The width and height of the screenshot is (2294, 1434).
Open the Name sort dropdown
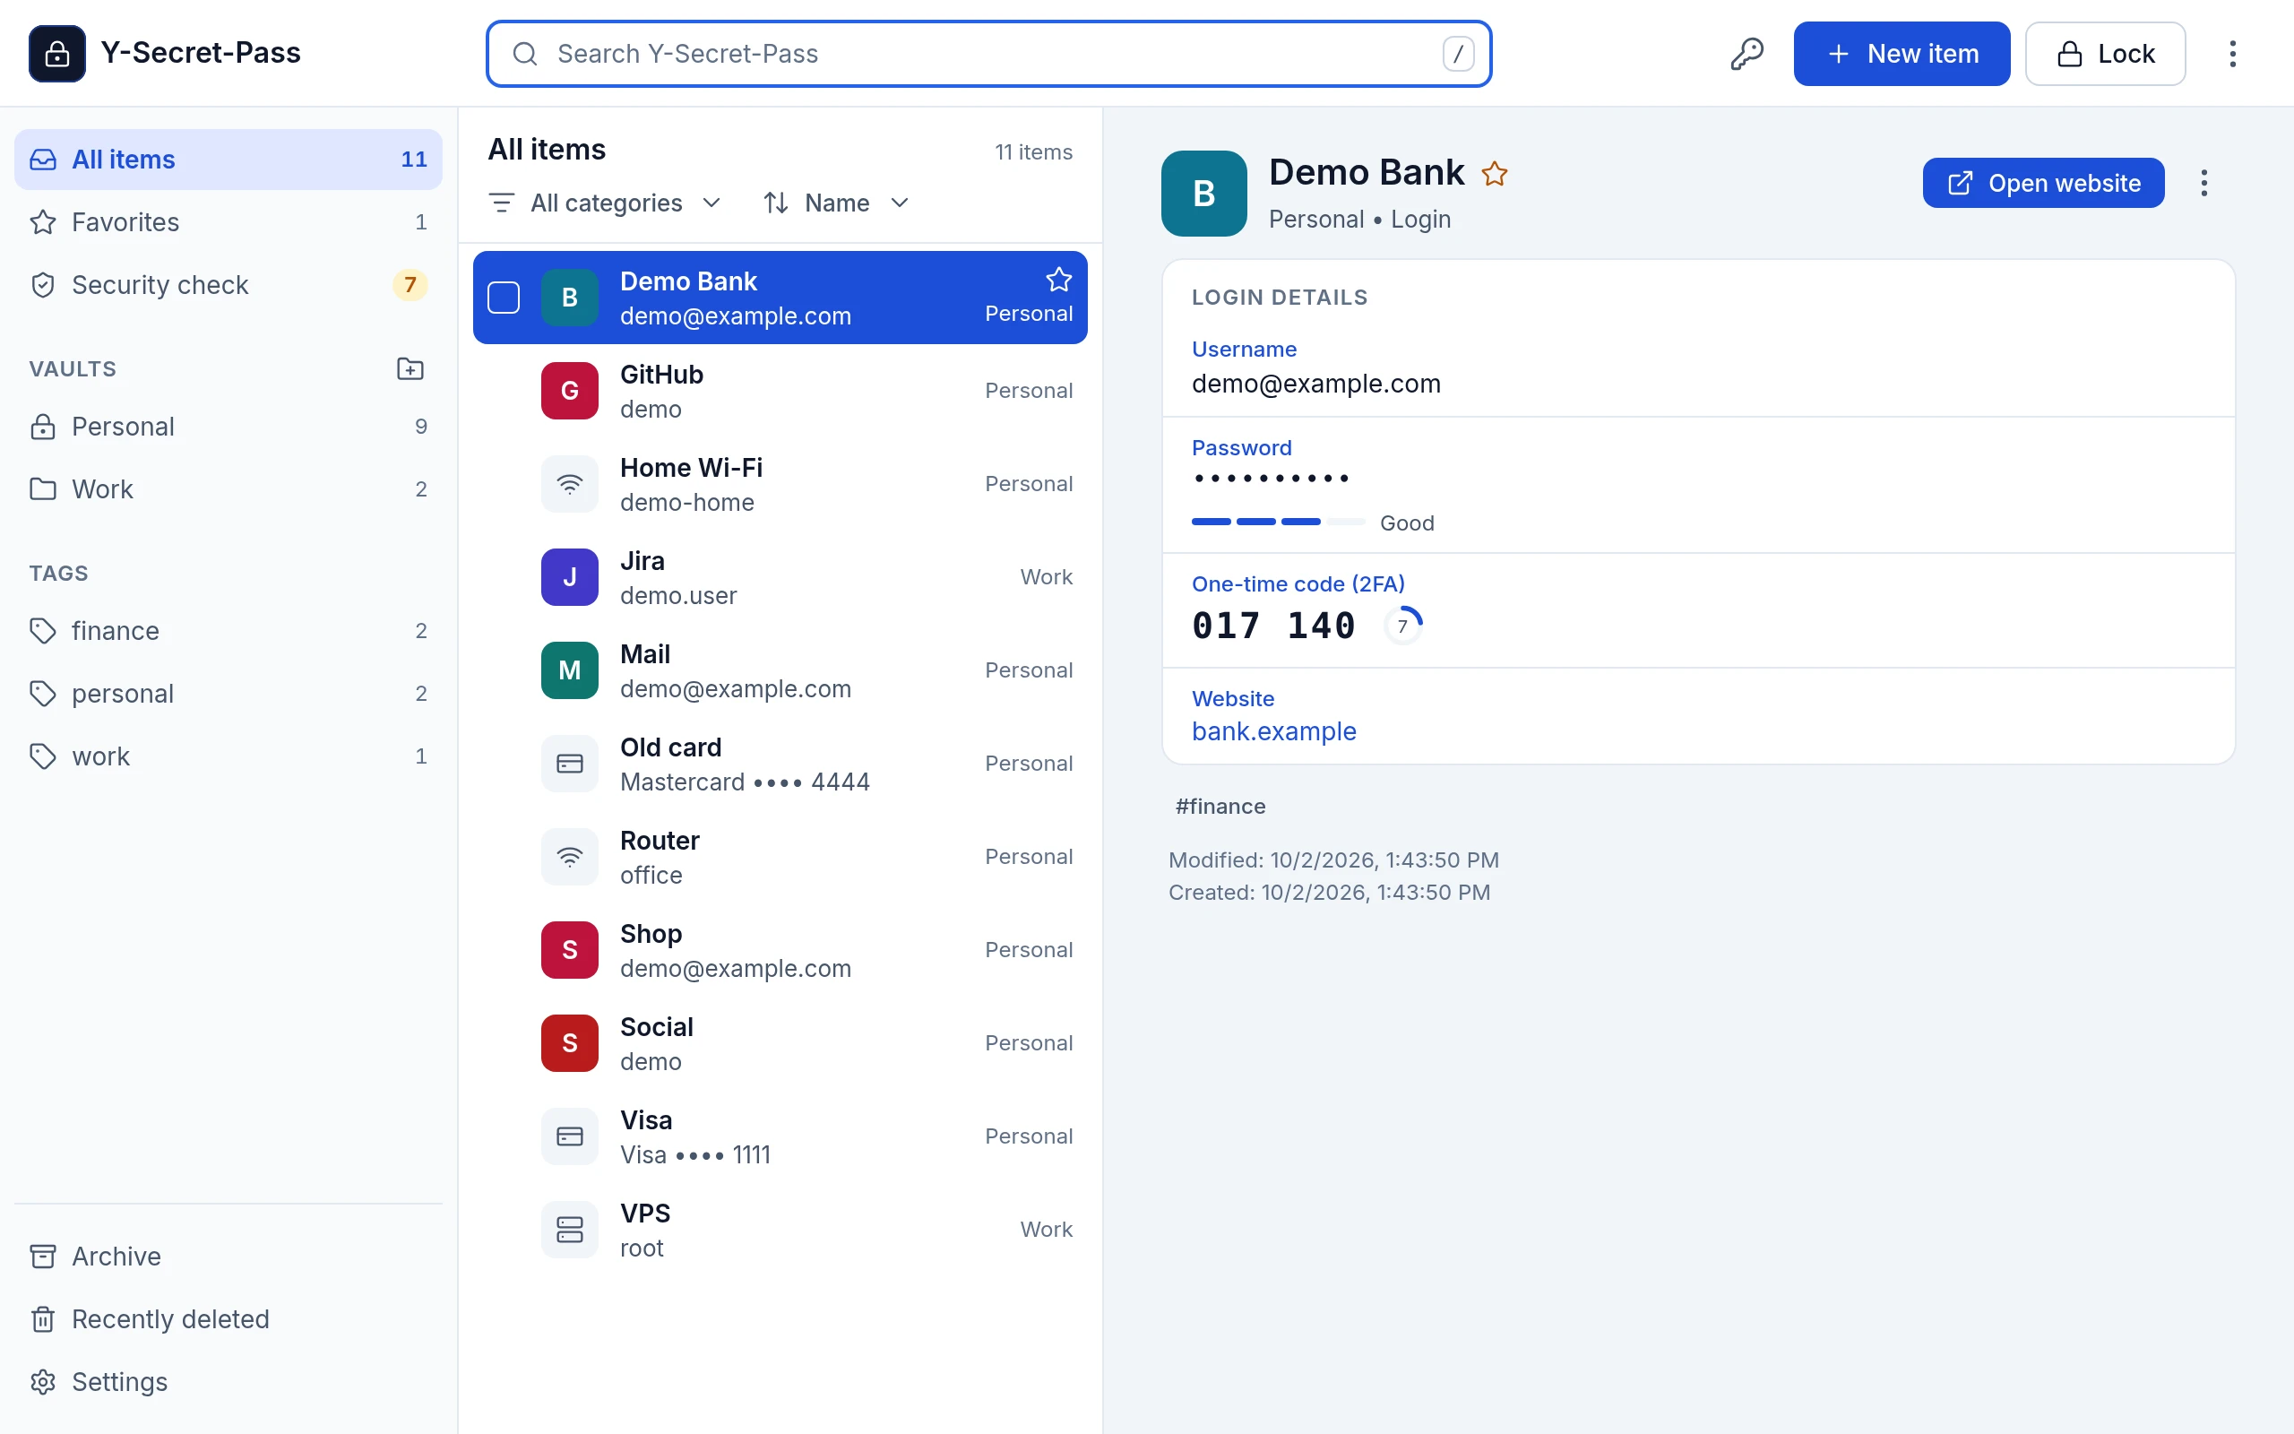836,203
